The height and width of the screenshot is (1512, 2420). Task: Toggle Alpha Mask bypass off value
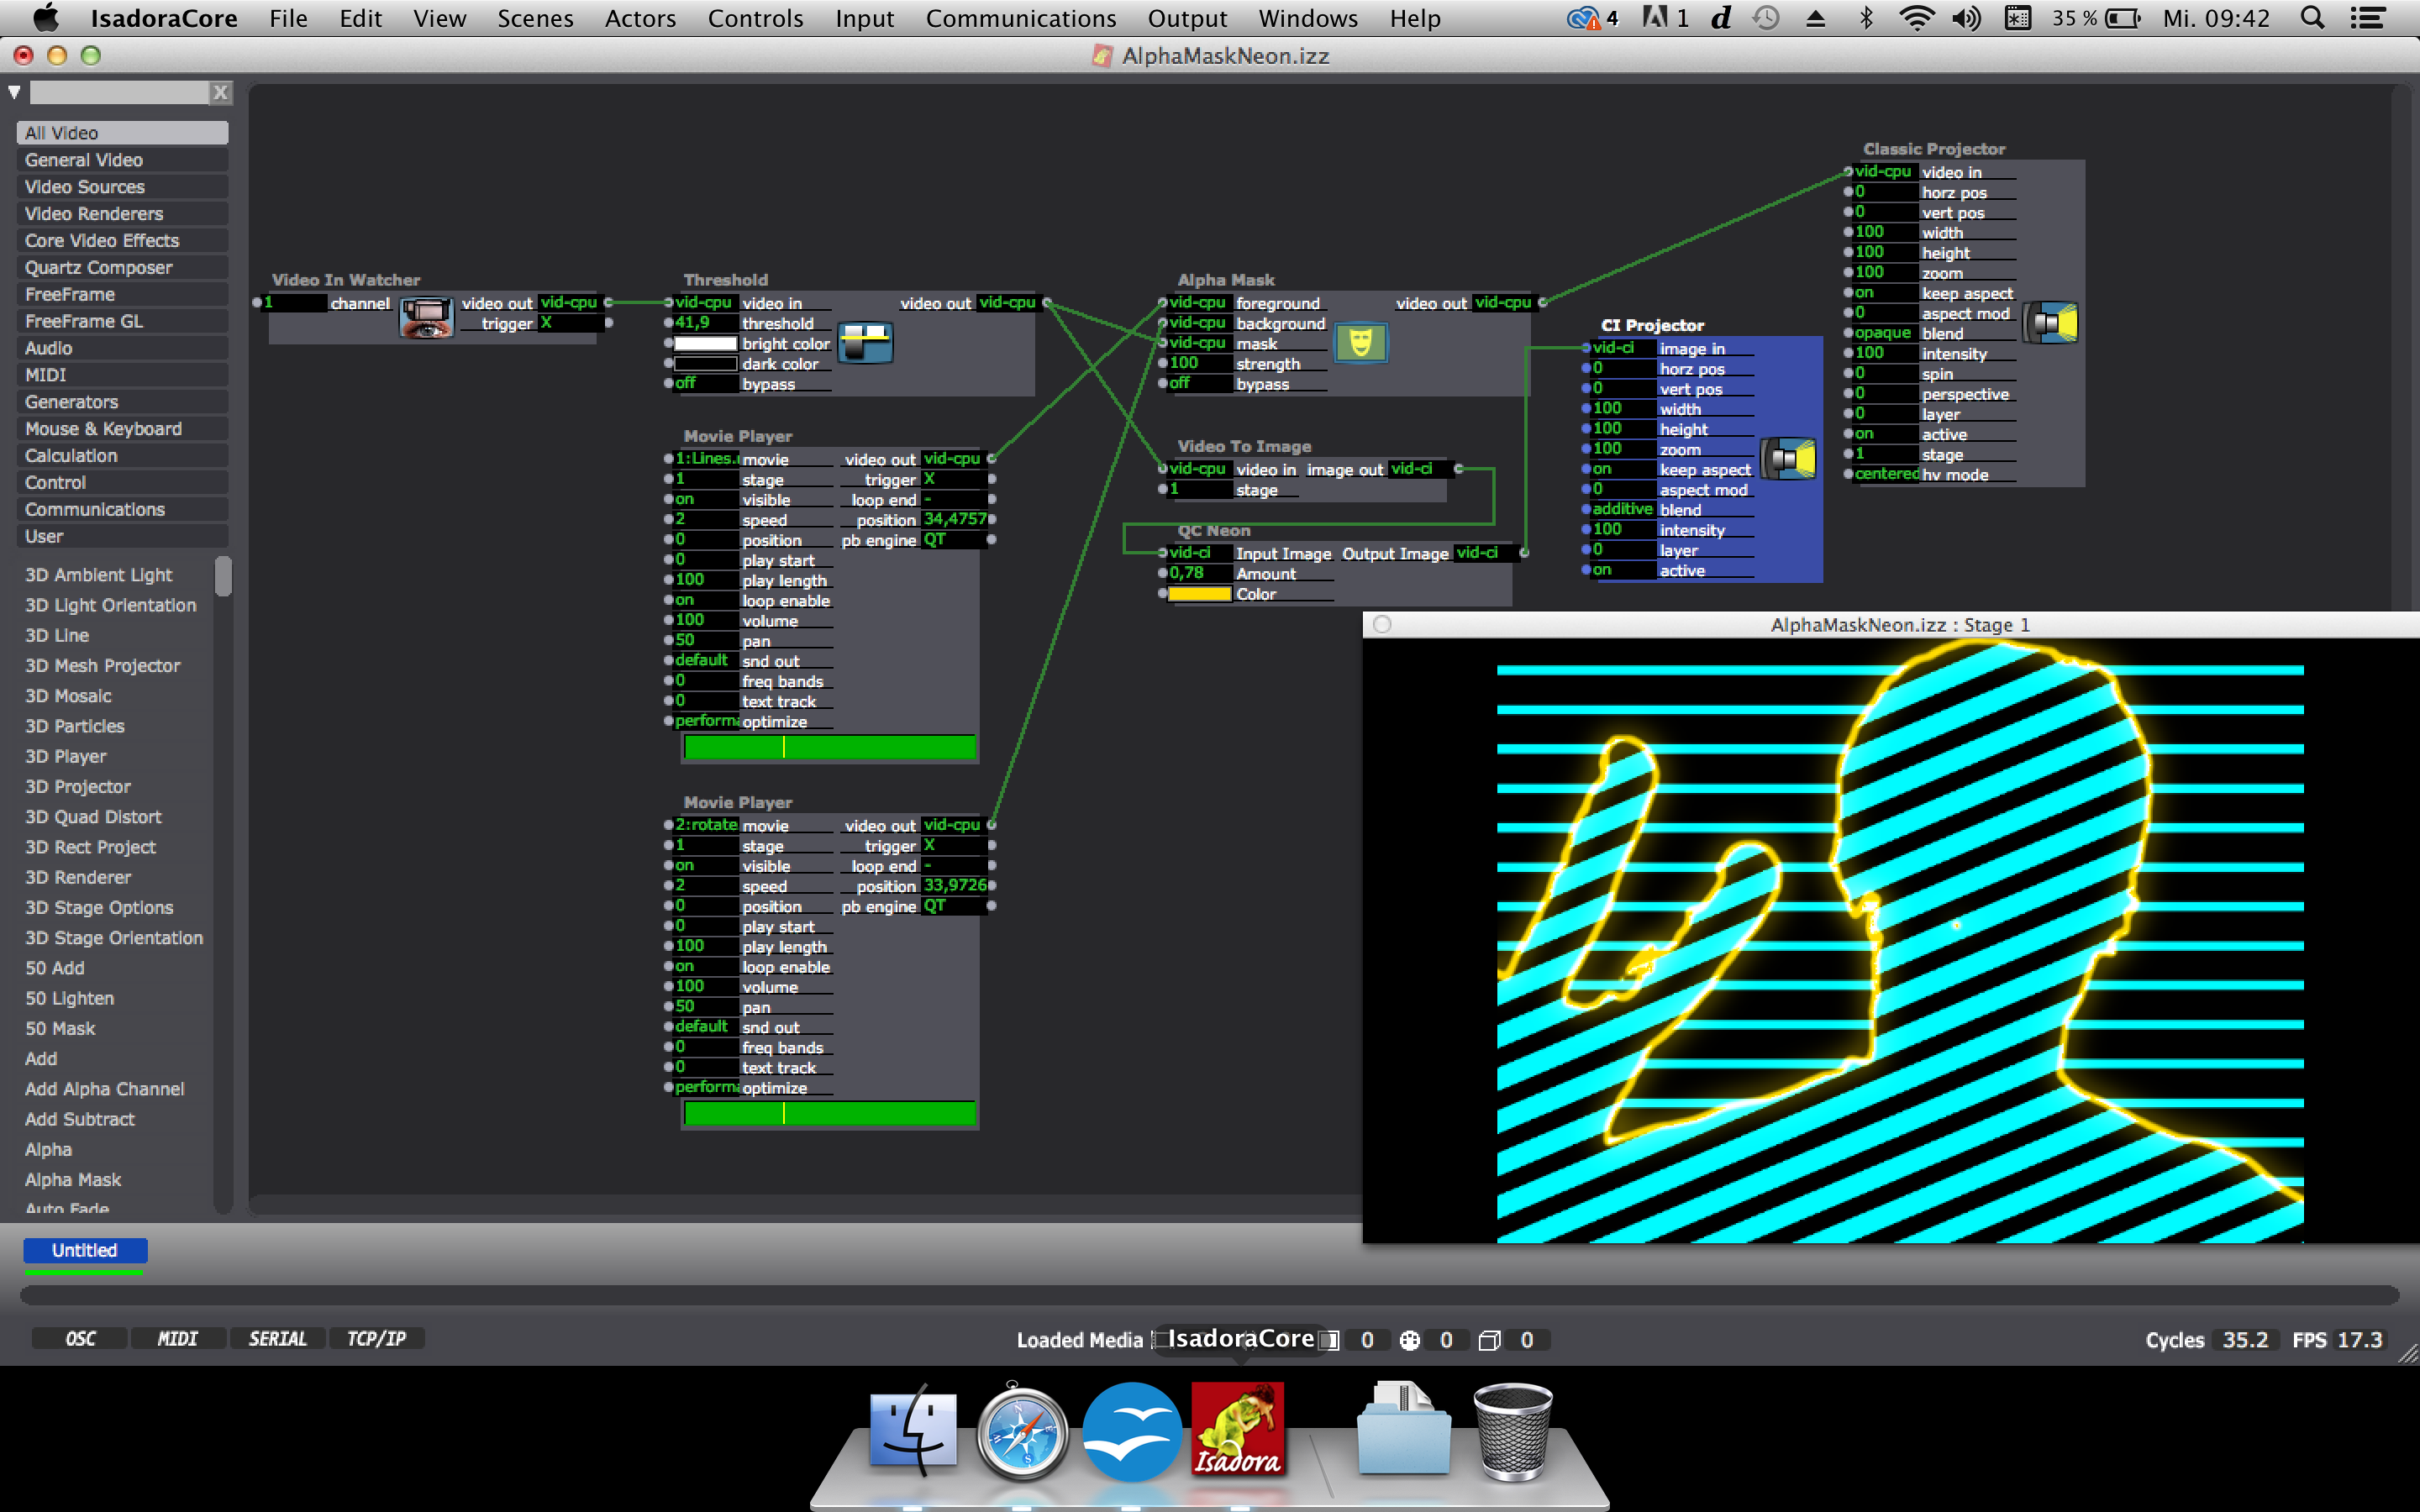(x=1198, y=383)
